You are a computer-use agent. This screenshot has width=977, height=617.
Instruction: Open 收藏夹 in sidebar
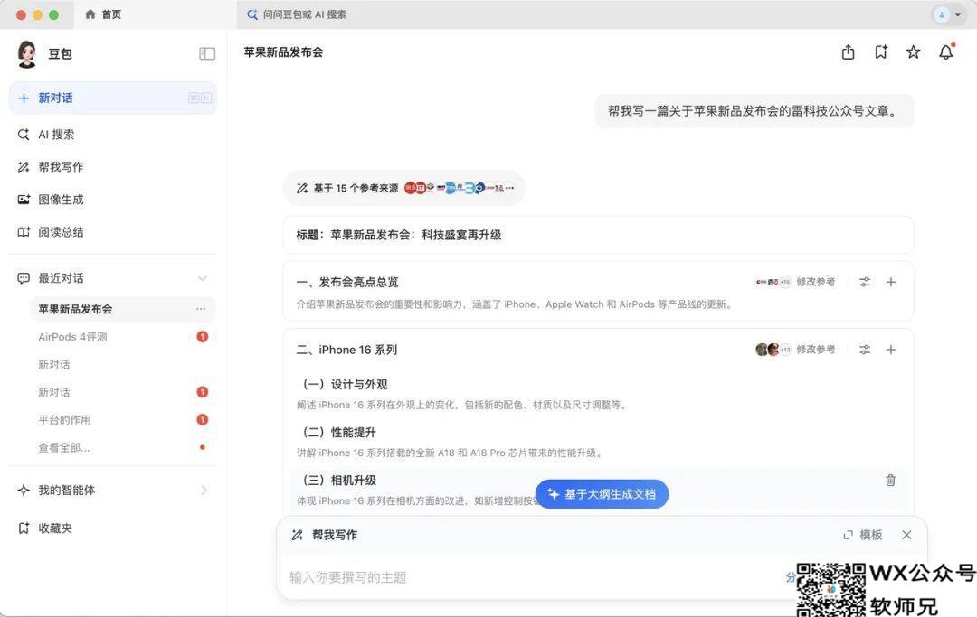55,528
